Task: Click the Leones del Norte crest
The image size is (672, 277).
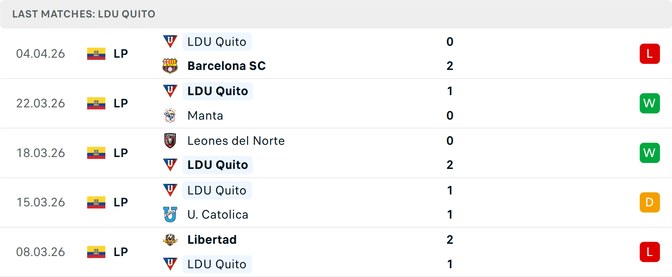Action: tap(170, 141)
